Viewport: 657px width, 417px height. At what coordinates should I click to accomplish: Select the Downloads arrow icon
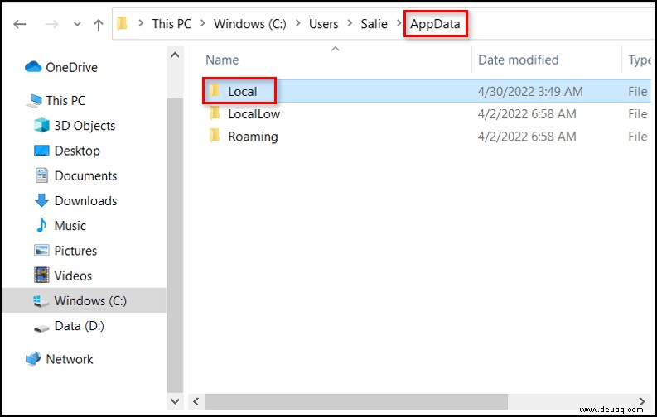tap(41, 201)
